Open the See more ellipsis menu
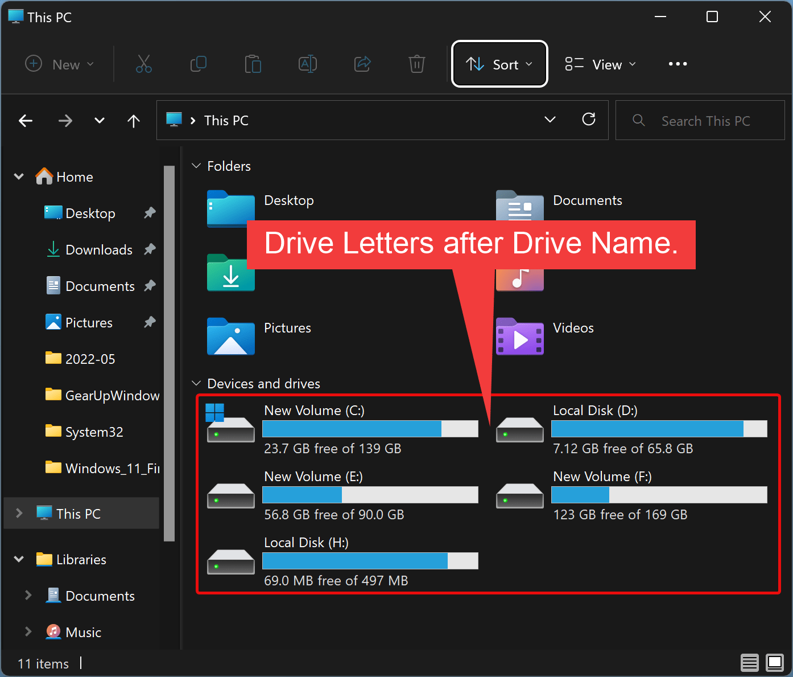793x677 pixels. [677, 64]
